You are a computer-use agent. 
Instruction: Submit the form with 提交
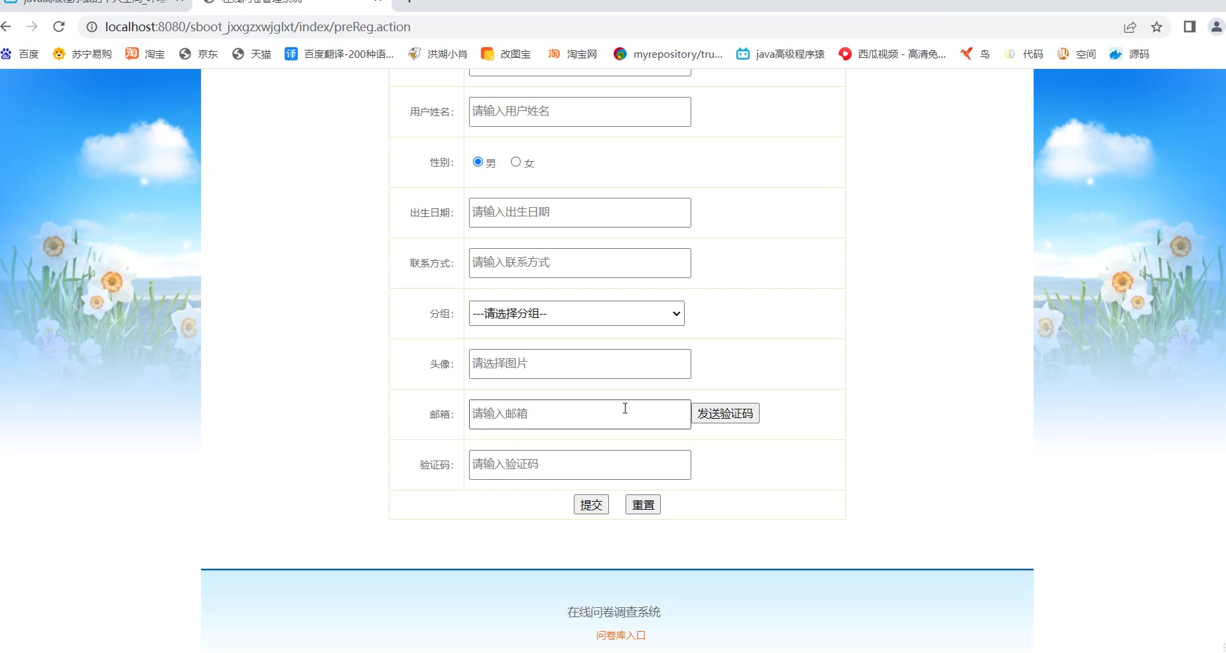click(591, 505)
